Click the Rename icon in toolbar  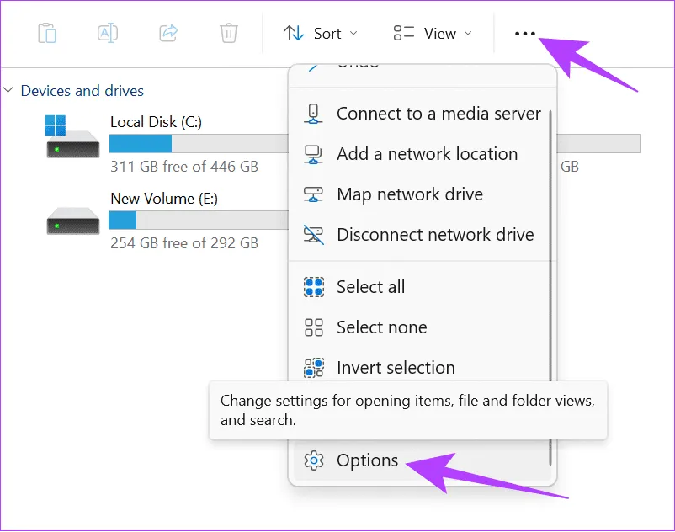point(108,33)
